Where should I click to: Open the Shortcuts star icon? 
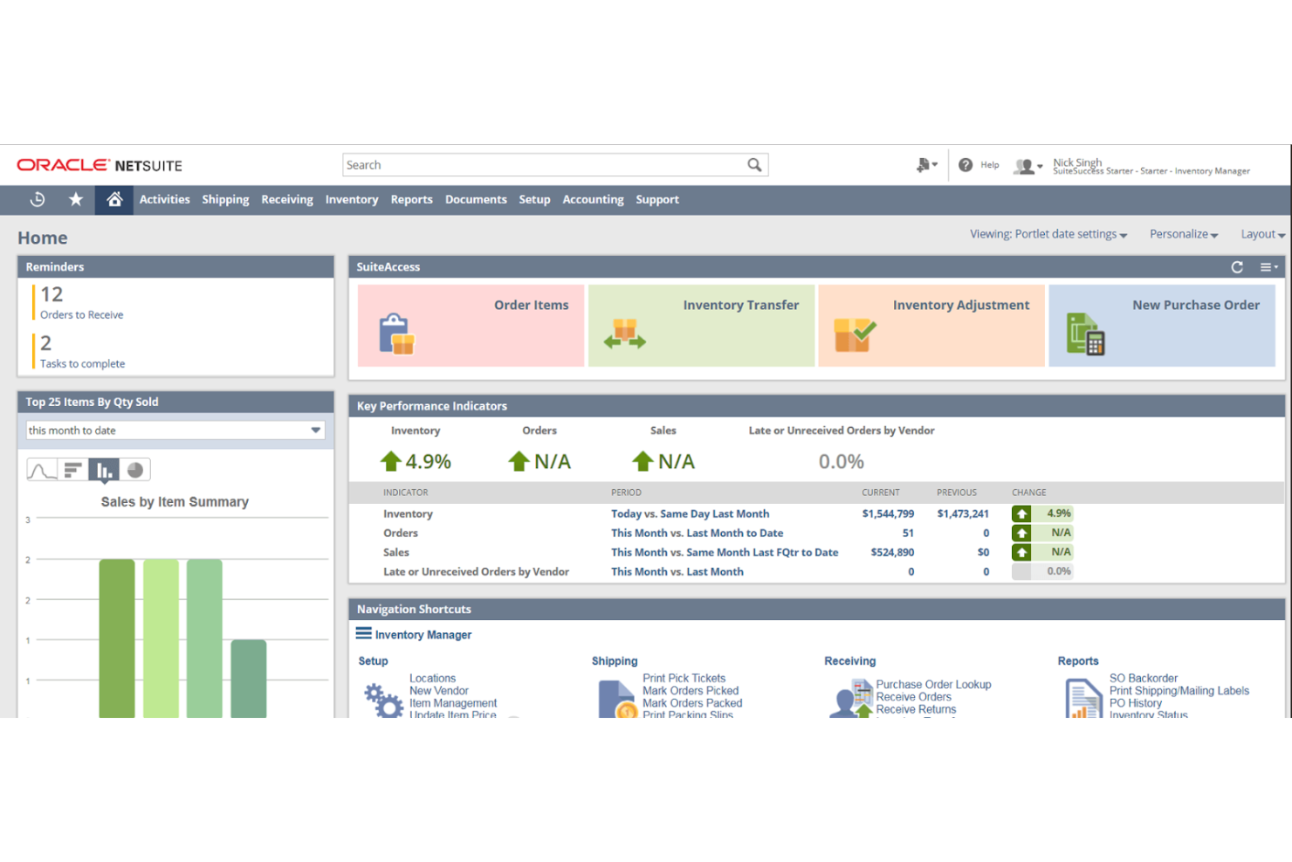click(x=76, y=199)
